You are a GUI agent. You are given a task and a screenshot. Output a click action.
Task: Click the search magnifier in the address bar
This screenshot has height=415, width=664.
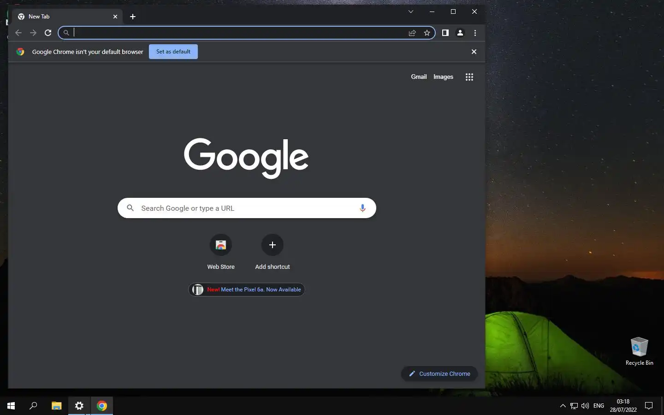coord(66,33)
